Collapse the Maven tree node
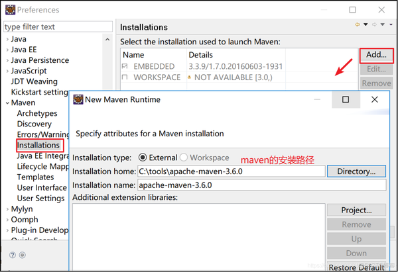The height and width of the screenshot is (272, 398). (x=7, y=103)
